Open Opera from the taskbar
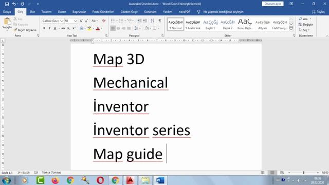 [100, 180]
